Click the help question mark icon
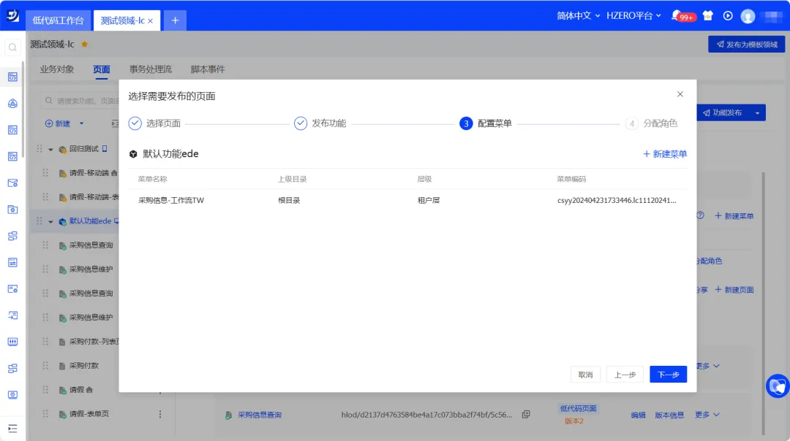 [x=700, y=215]
